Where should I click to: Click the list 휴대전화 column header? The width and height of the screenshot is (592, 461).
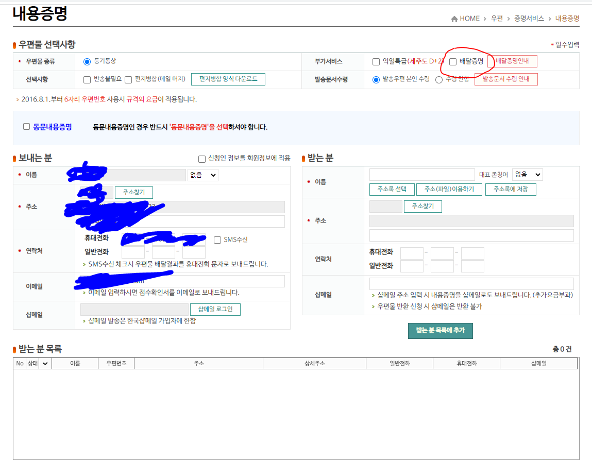click(467, 364)
